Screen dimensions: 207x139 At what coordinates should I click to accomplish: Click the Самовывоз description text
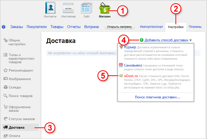click(154, 67)
